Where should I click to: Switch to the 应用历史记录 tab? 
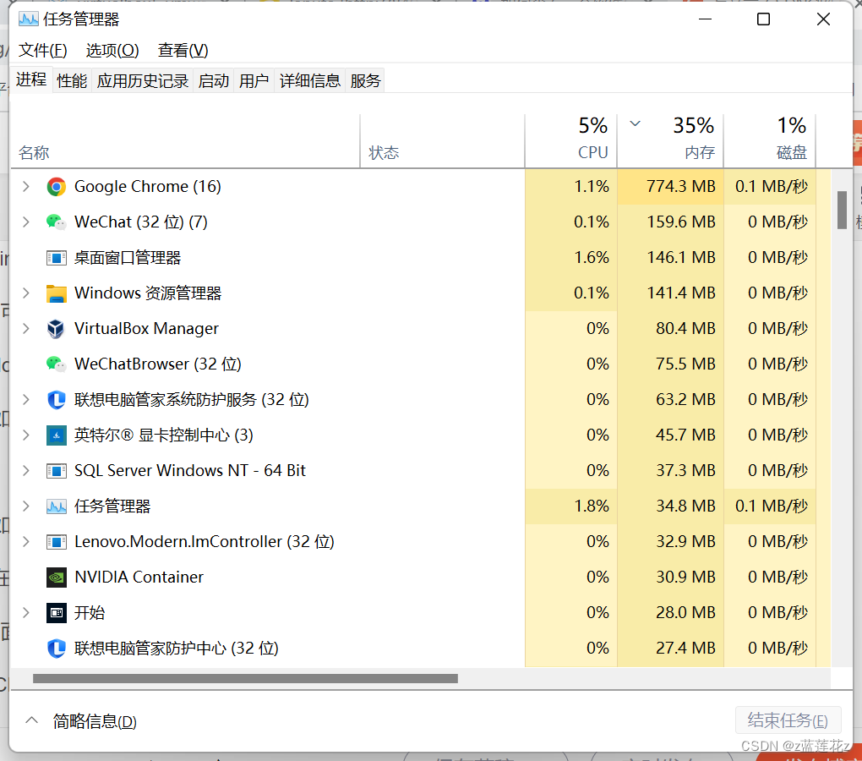[142, 81]
